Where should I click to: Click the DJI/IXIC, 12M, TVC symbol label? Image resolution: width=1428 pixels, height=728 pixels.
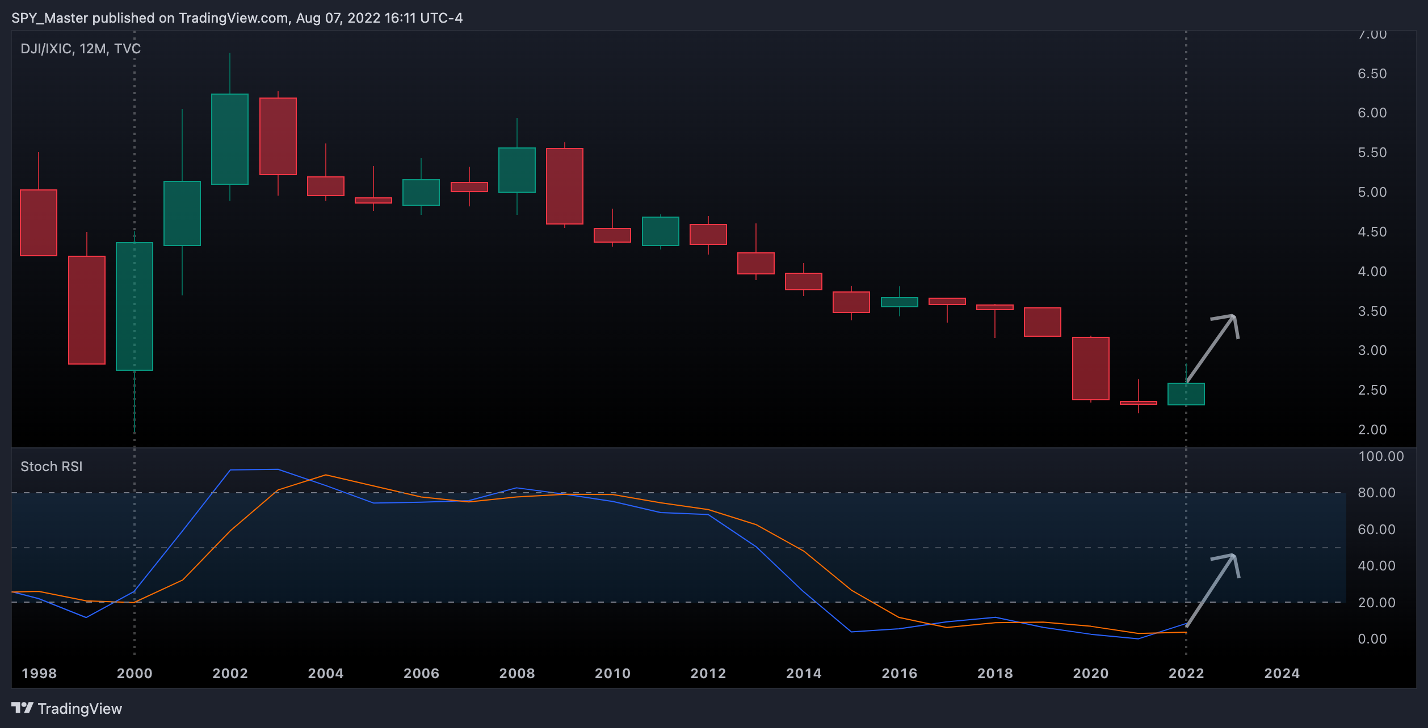click(81, 49)
